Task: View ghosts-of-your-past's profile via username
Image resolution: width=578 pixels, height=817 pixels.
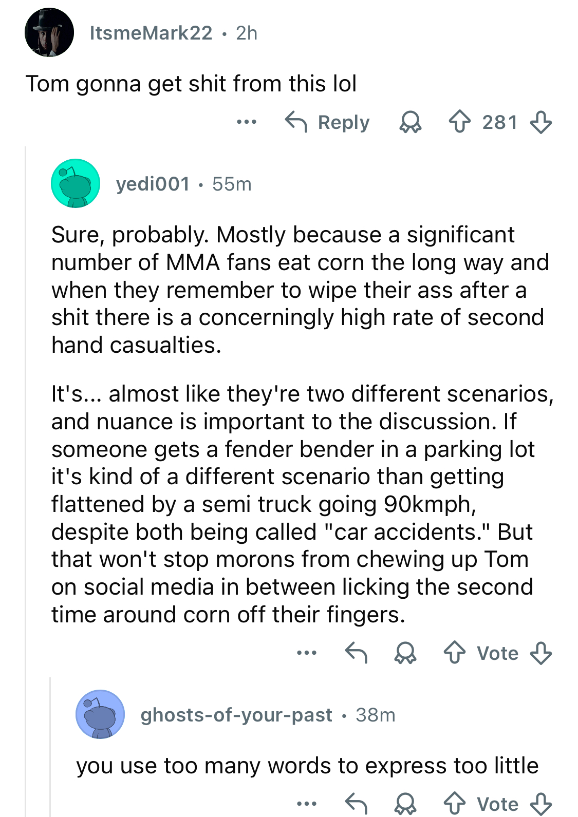Action: pyautogui.click(x=236, y=715)
